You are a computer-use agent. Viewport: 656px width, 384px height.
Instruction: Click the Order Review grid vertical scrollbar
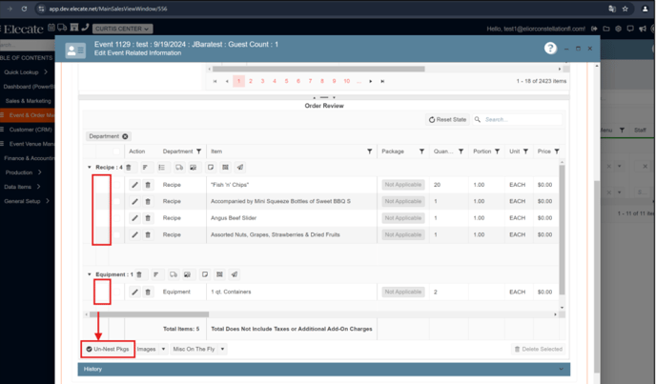pos(562,230)
